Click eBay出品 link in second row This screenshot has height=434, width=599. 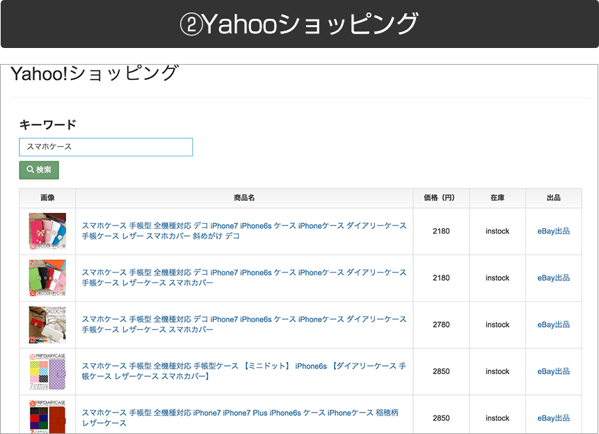(553, 278)
